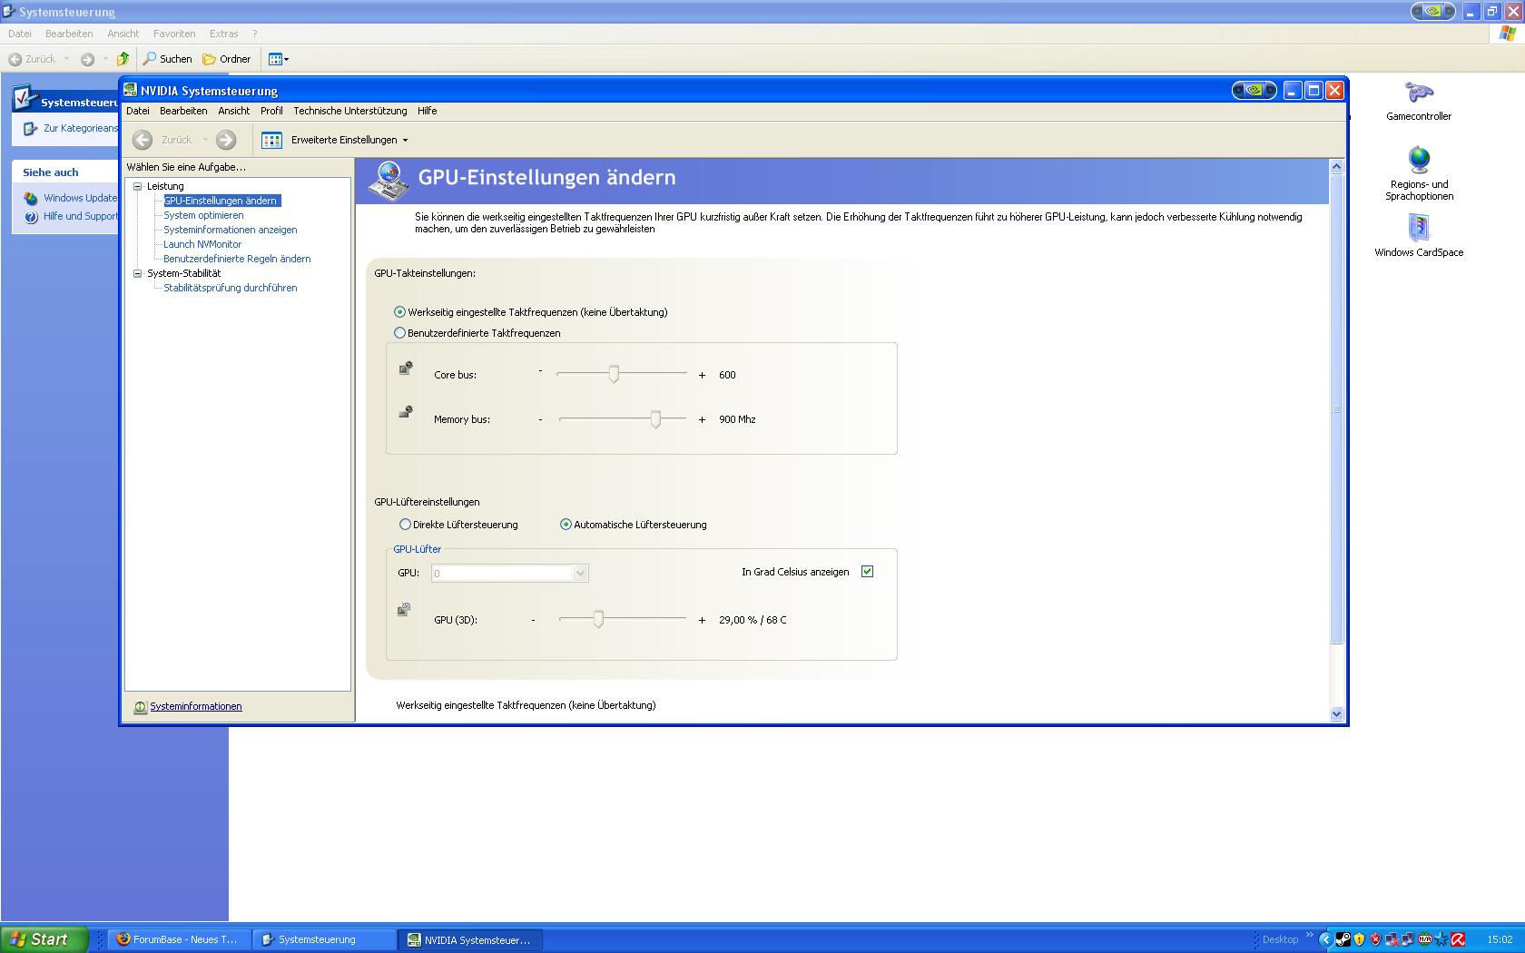Click the Systeminformationen icon at bottom left

coord(140,707)
